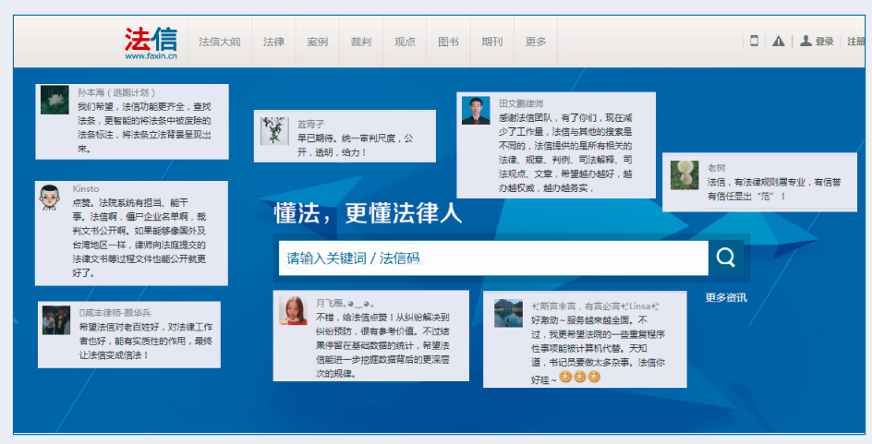Click 月飞雁 girl photo avatar
The width and height of the screenshot is (872, 444).
coord(293,311)
